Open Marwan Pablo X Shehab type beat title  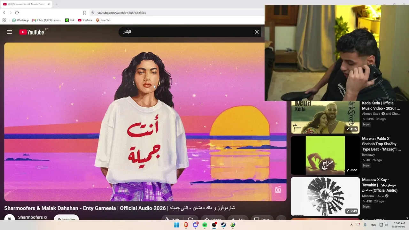pyautogui.click(x=382, y=144)
